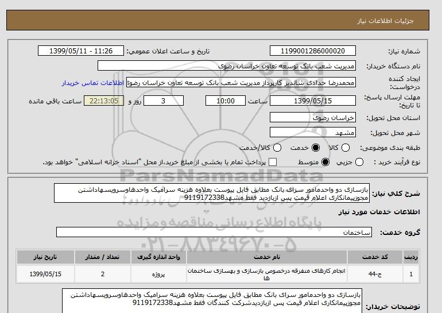Click the اطلاعات خدمات مورد نیاز heading
Screen dimensions: 442x313
379,212
